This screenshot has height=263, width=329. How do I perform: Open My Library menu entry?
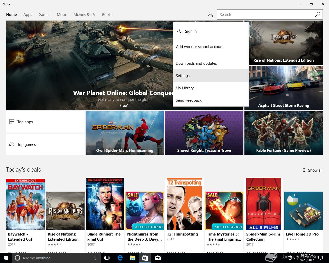click(x=211, y=88)
